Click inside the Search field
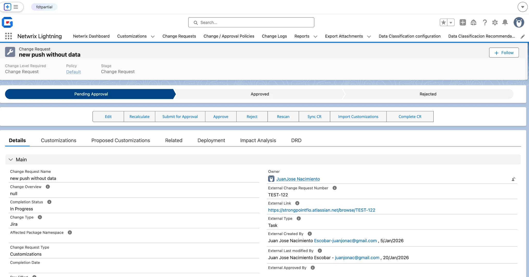This screenshot has height=277, width=529. 251,22
